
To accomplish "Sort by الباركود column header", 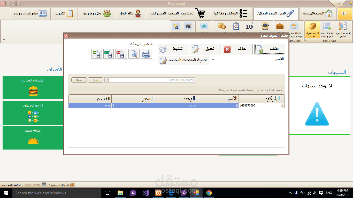I will click(260, 99).
